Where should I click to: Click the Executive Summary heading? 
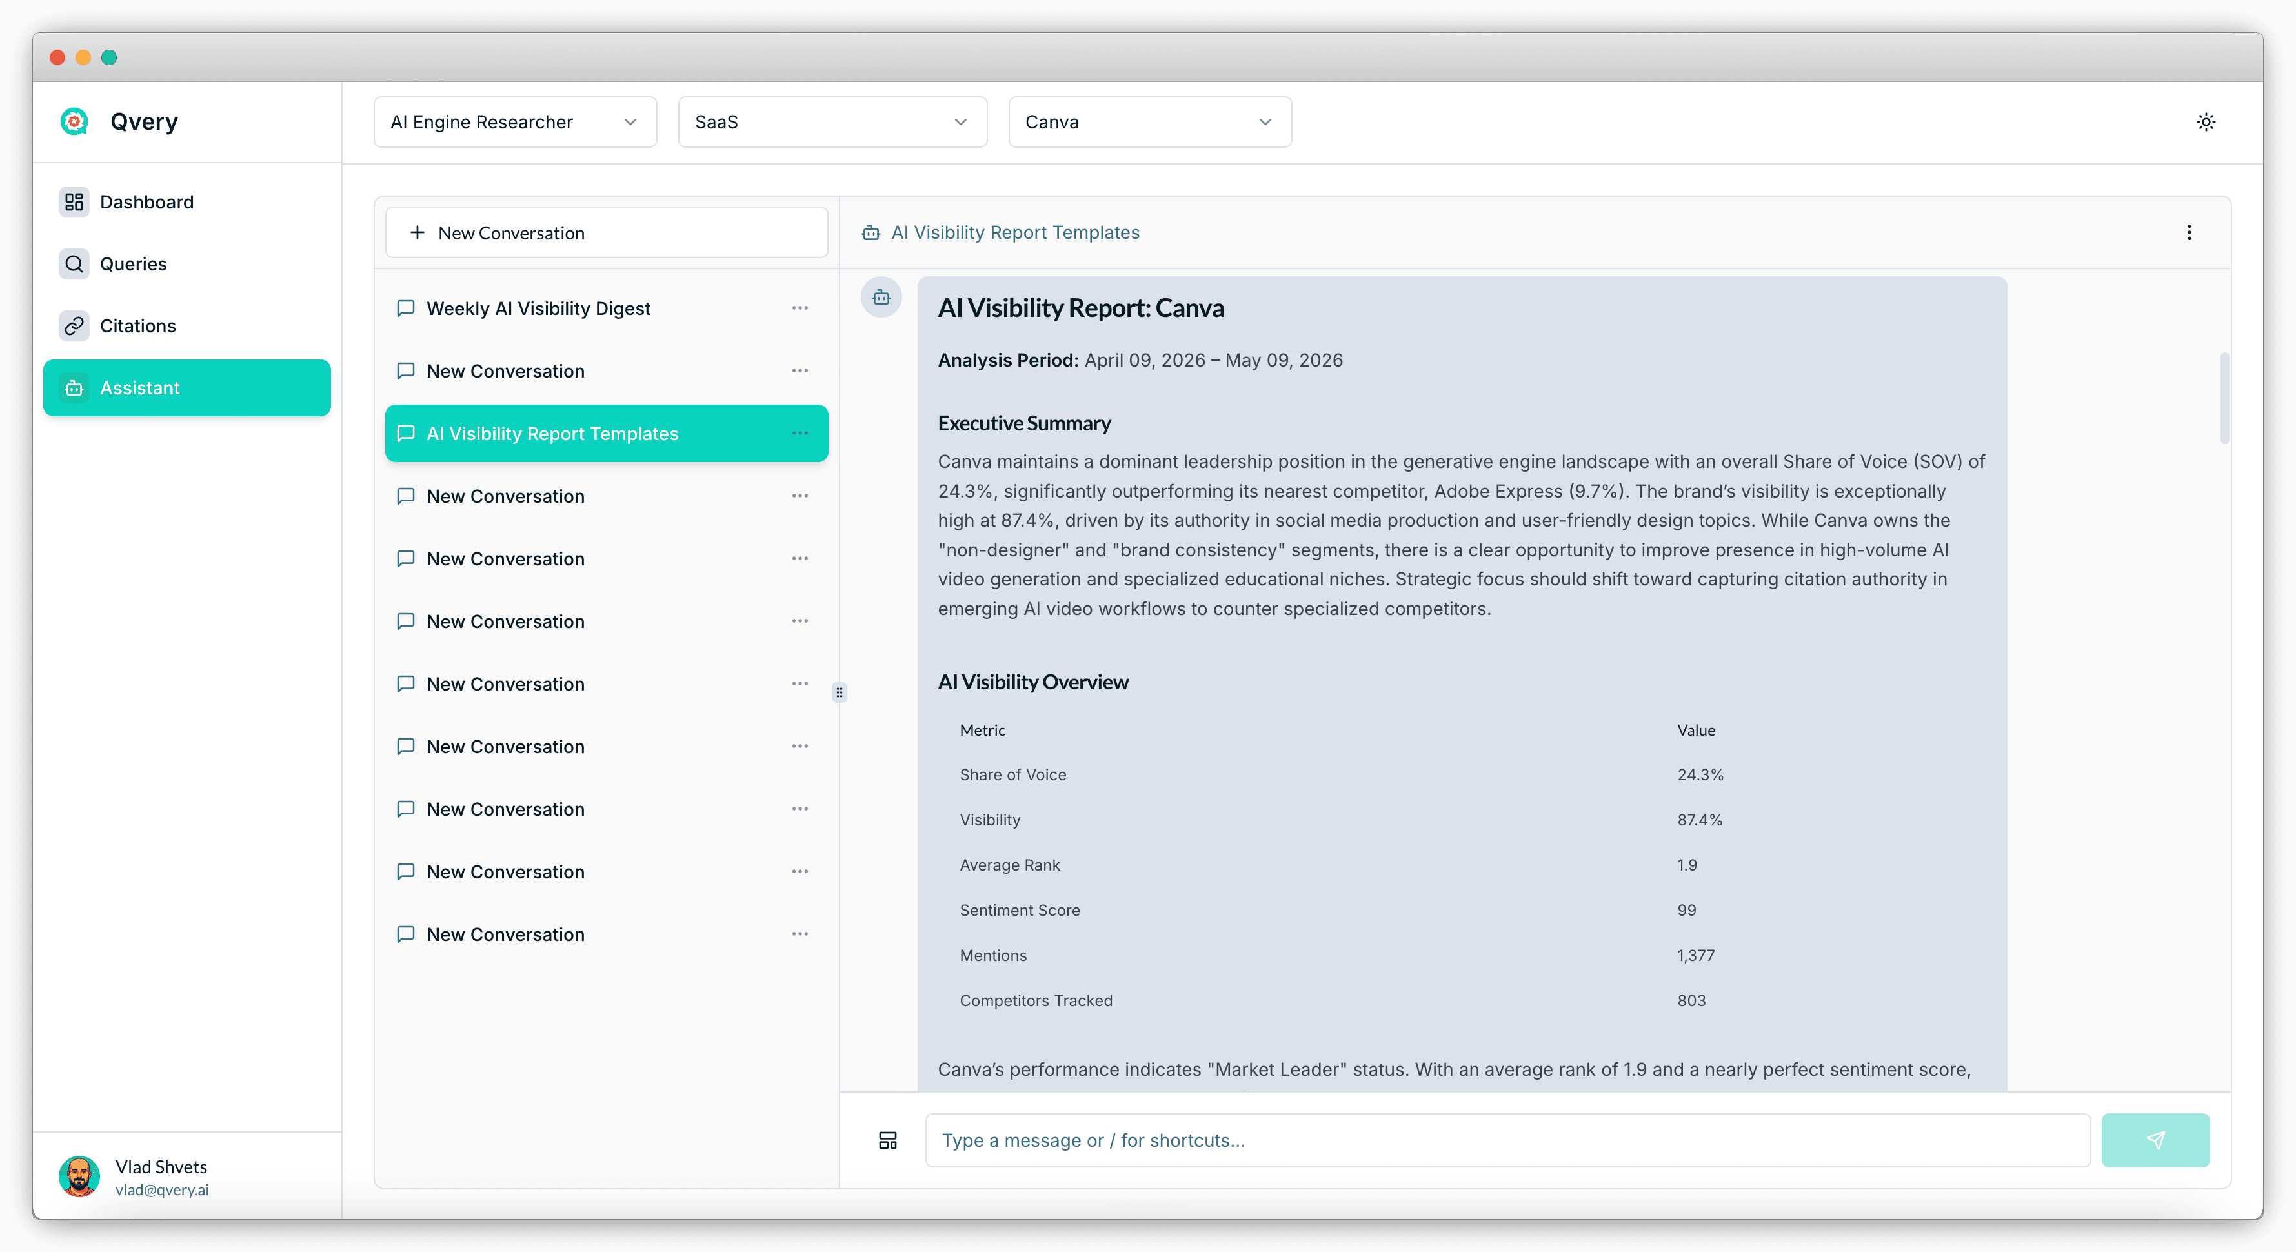[1023, 423]
